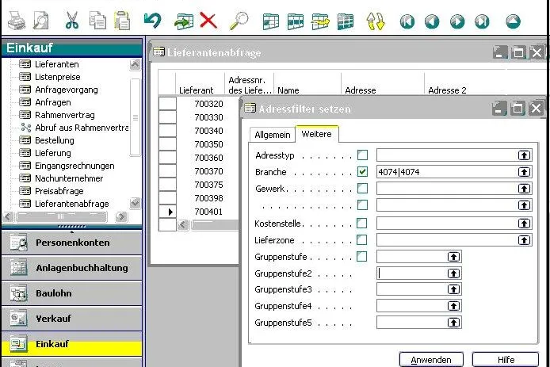This screenshot has height=367, width=550.
Task: Click the printer icon in toolbar
Action: click(17, 21)
